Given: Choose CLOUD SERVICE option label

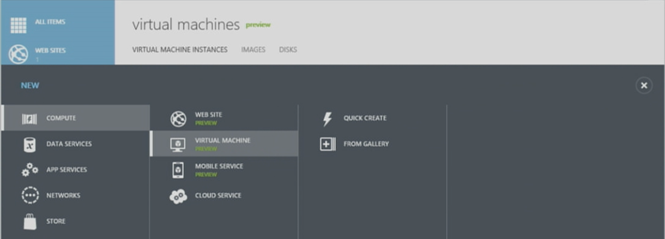Looking at the screenshot, I should click(218, 195).
